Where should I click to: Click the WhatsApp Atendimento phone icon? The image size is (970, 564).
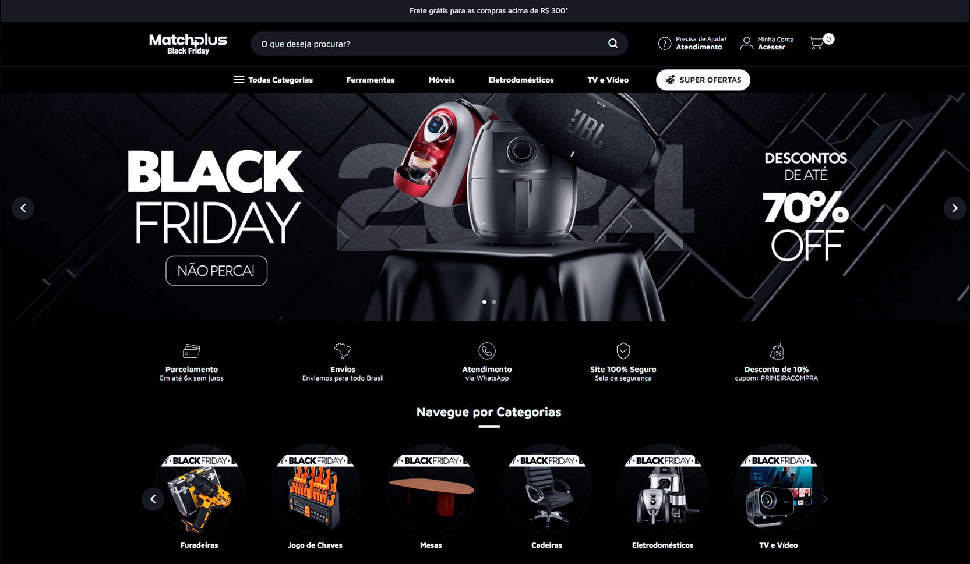[x=487, y=351]
